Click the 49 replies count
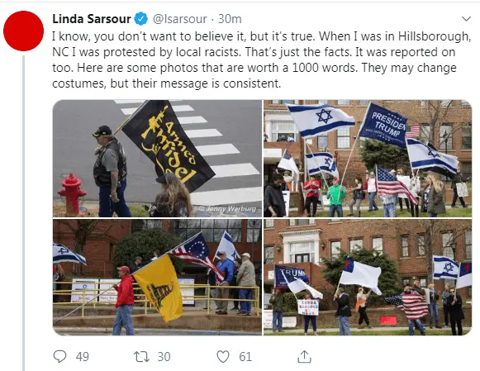 click(83, 357)
